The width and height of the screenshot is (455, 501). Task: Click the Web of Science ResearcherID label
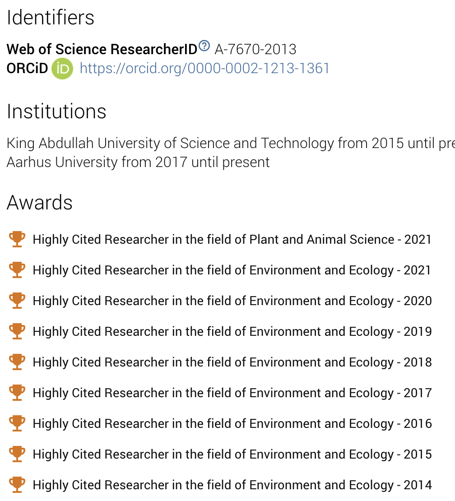pos(102,49)
